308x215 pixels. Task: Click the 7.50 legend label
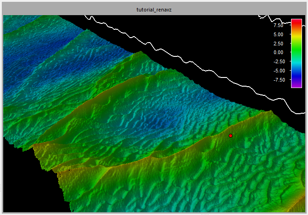pos(278,25)
